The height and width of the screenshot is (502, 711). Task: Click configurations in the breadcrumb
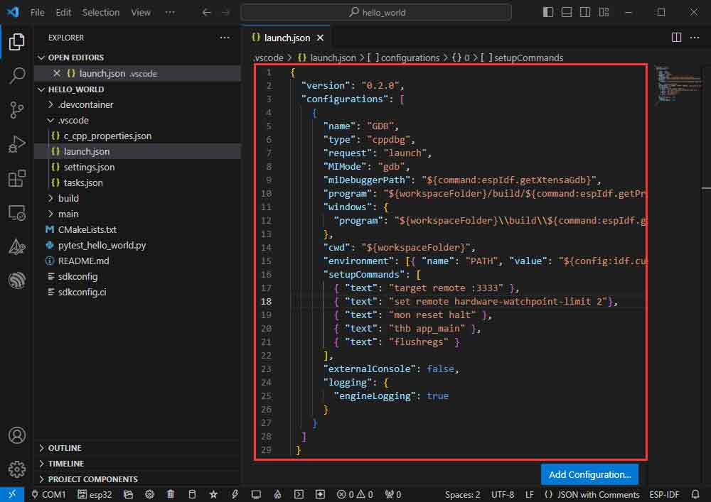(x=410, y=58)
